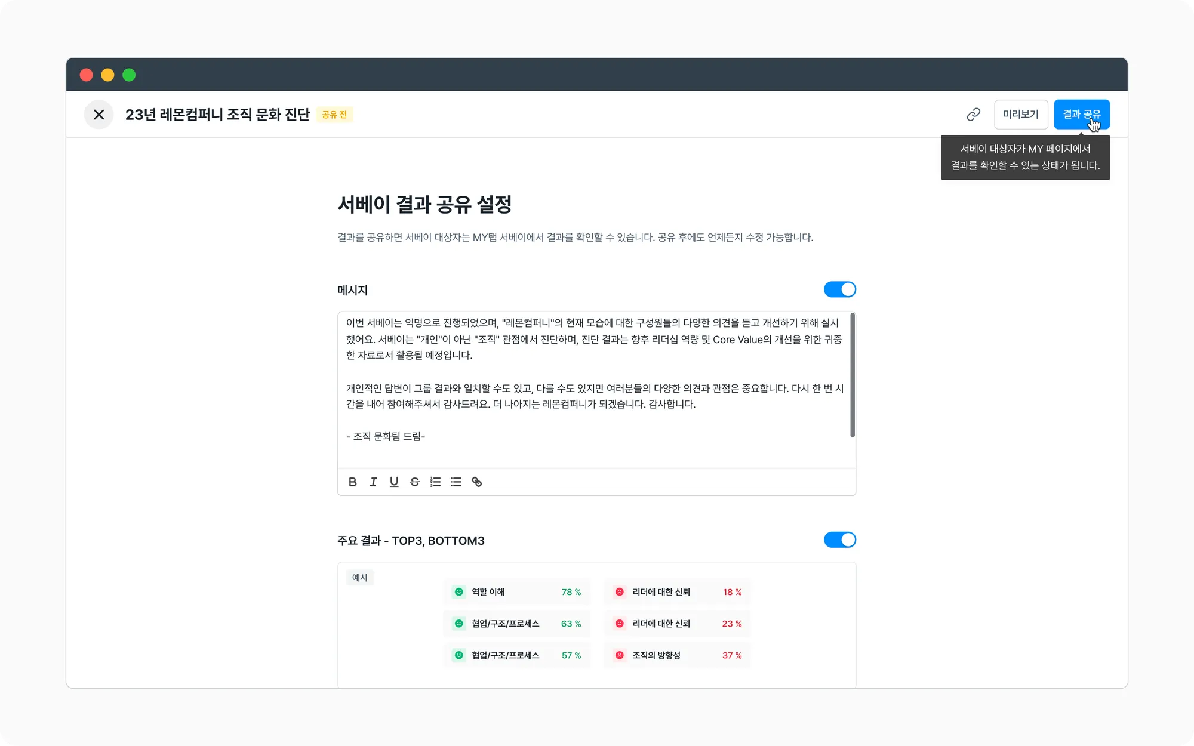Click the 역할 이해 result label

488,592
